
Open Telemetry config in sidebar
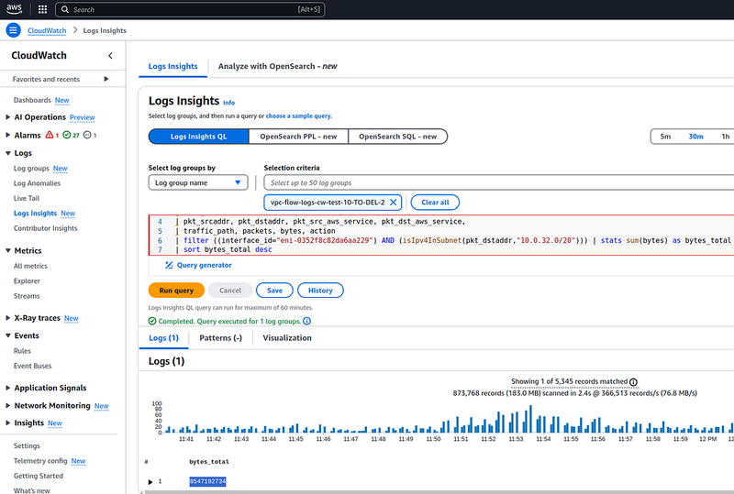(x=40, y=461)
